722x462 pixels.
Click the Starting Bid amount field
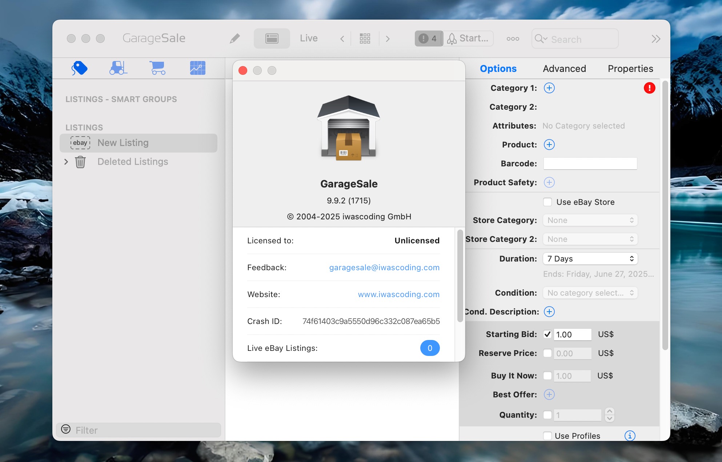pos(572,335)
